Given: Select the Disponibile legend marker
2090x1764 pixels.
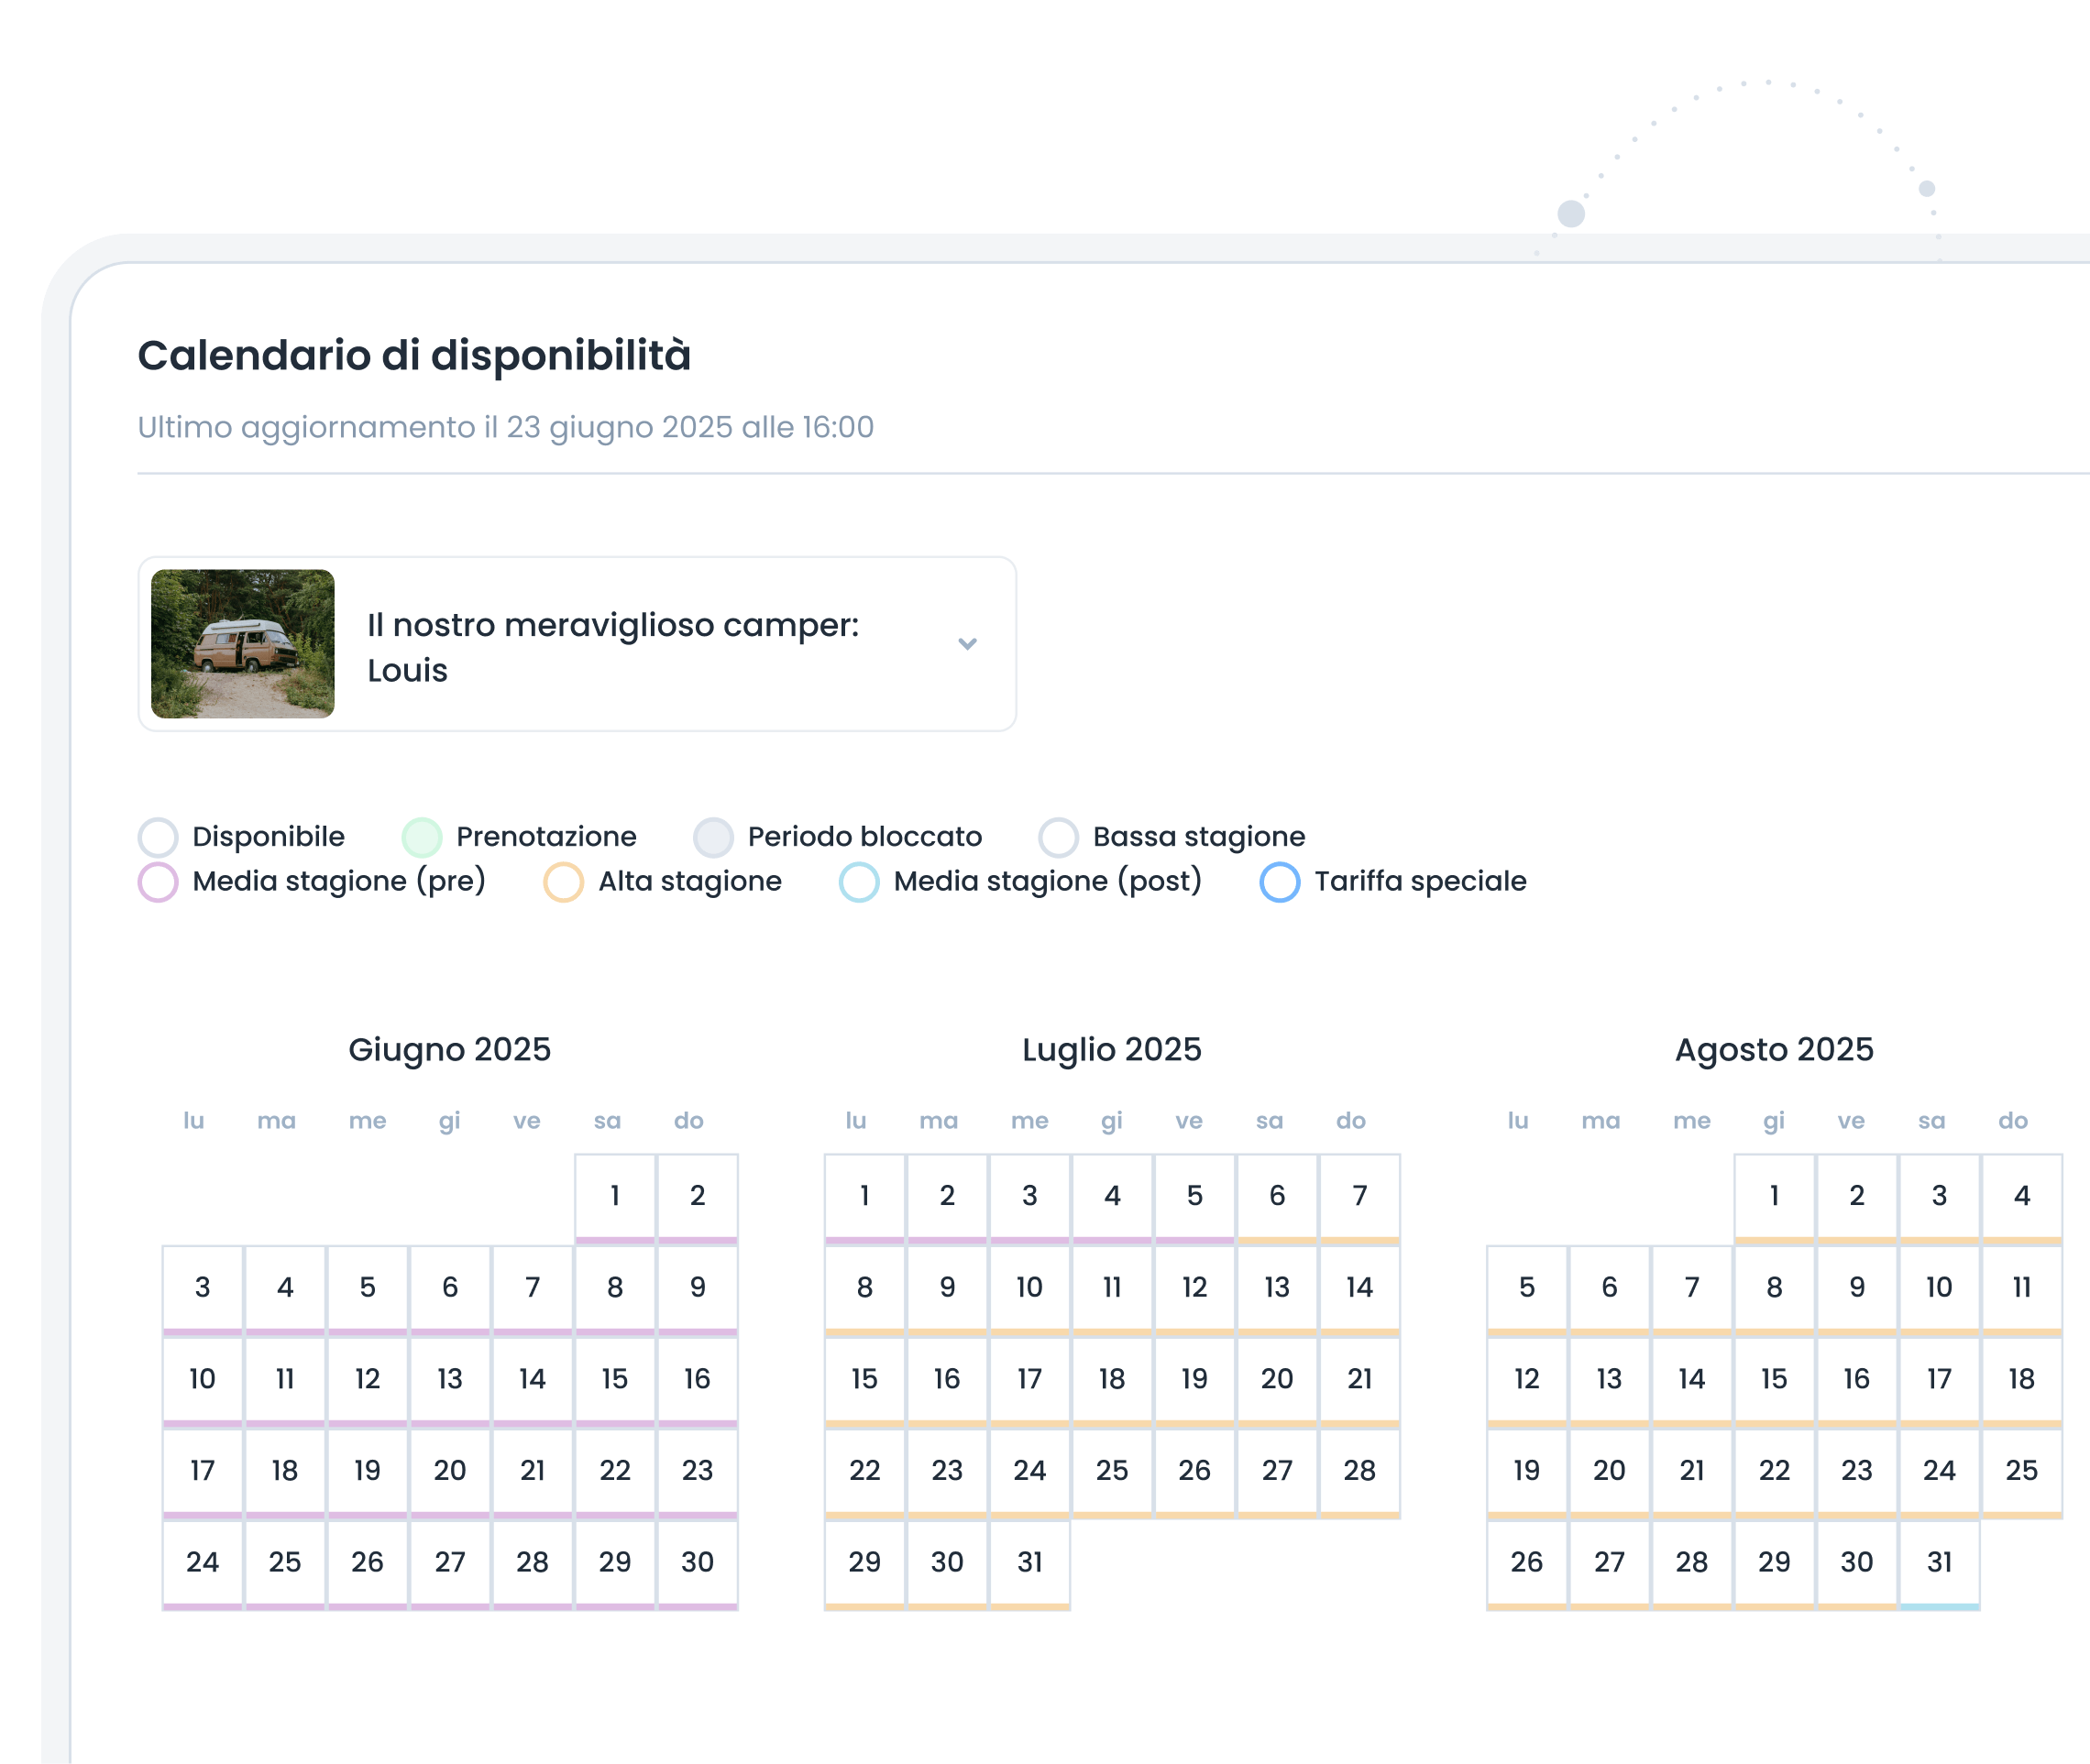Looking at the screenshot, I should 158,837.
